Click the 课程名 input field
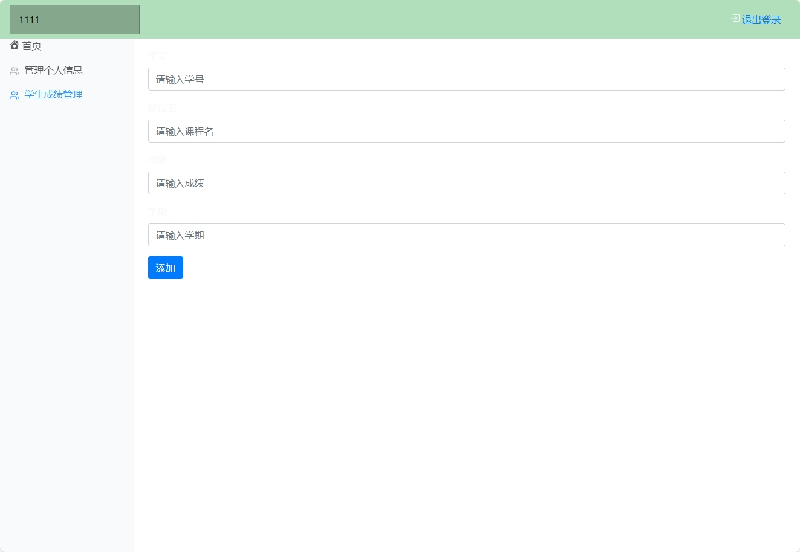 466,131
